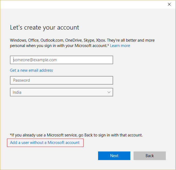Click the word OneDrive in description
Image resolution: width=176 pixels, height=170 pixels.
(x=73, y=40)
